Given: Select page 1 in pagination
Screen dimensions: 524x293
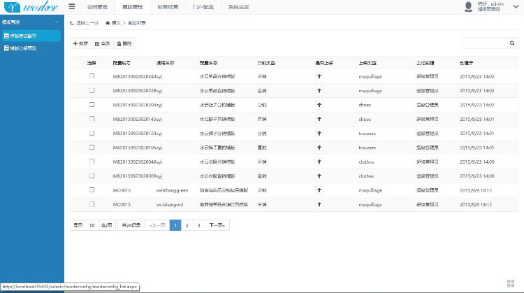Looking at the screenshot, I should (175, 225).
